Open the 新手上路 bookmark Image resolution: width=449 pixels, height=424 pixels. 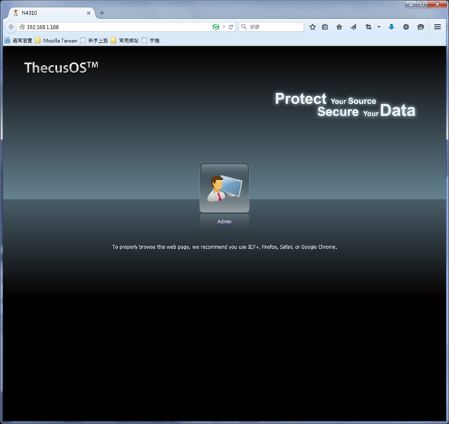coord(94,41)
